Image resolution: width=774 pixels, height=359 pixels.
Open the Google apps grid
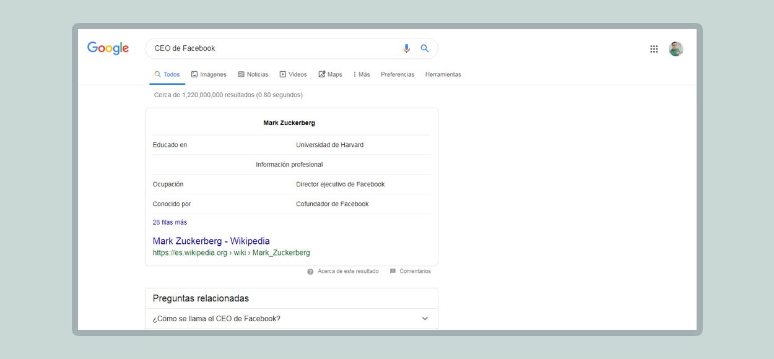pyautogui.click(x=654, y=49)
